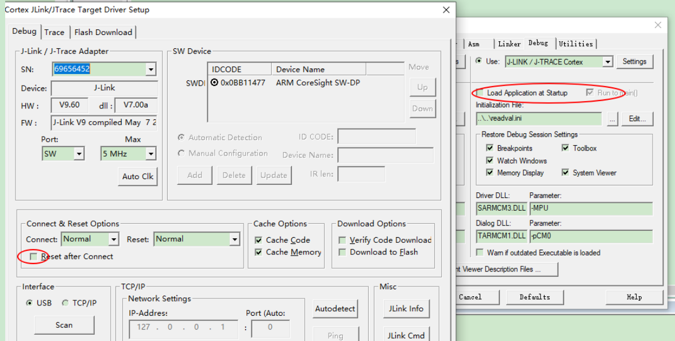Open the Port SW dropdown
Image resolution: width=675 pixels, height=341 pixels.
[79, 153]
